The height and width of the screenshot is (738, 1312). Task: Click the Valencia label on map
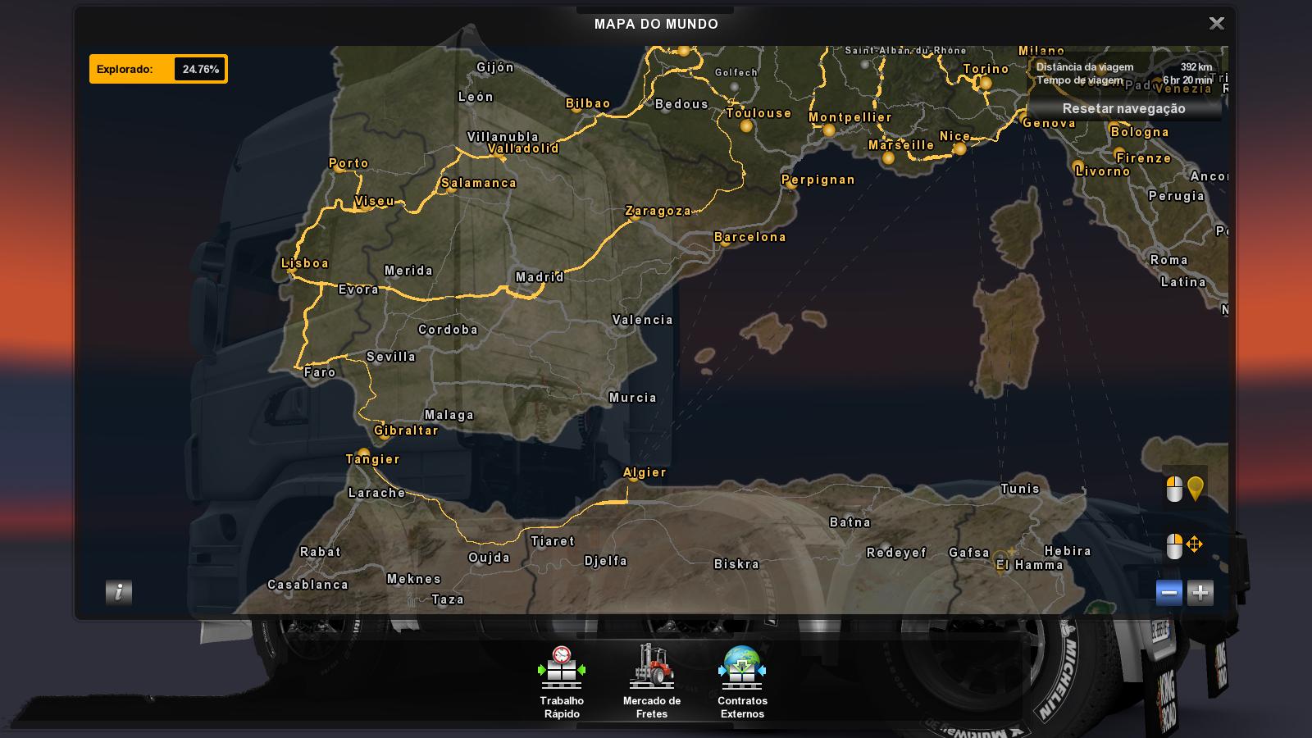pos(643,320)
